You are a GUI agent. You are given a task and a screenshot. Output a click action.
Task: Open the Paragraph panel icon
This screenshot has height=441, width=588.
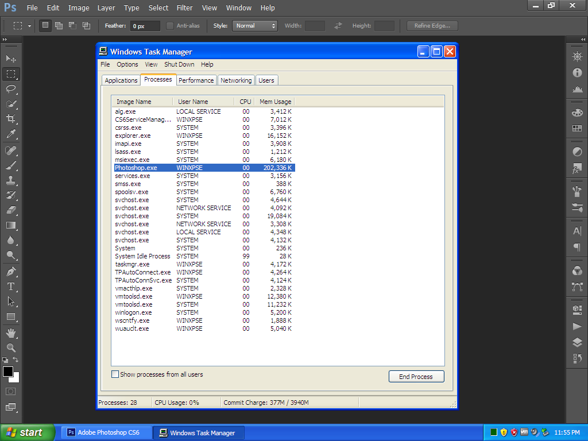577,247
